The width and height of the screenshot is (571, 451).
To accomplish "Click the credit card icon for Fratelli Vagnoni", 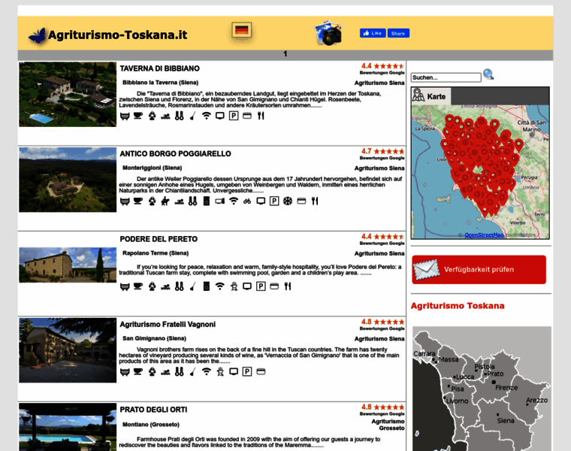I will pyautogui.click(x=261, y=371).
